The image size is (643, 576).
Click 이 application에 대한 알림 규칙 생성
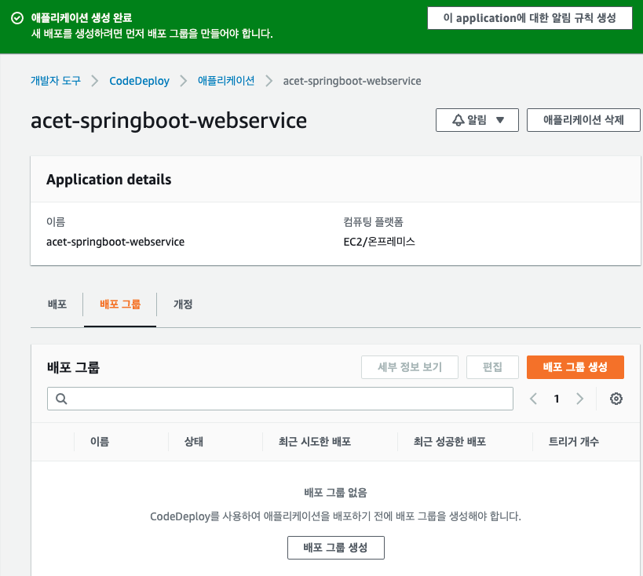(x=529, y=18)
